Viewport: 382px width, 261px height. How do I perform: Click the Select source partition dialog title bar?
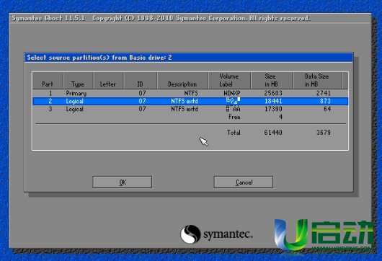click(189, 58)
